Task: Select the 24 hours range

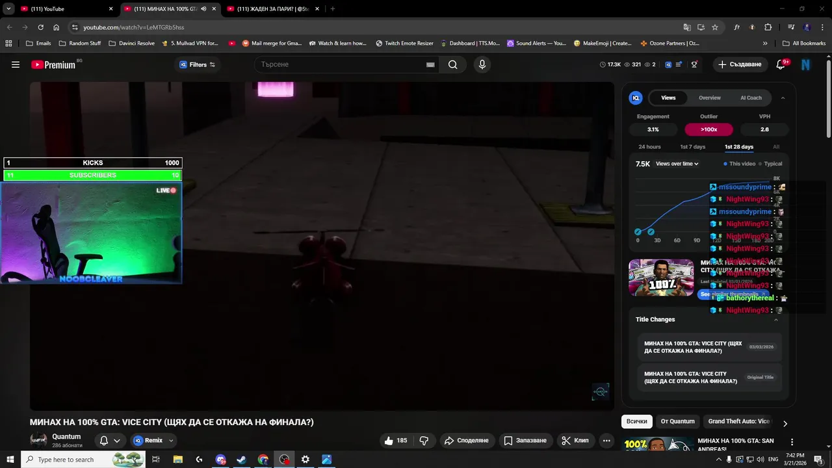Action: click(649, 147)
